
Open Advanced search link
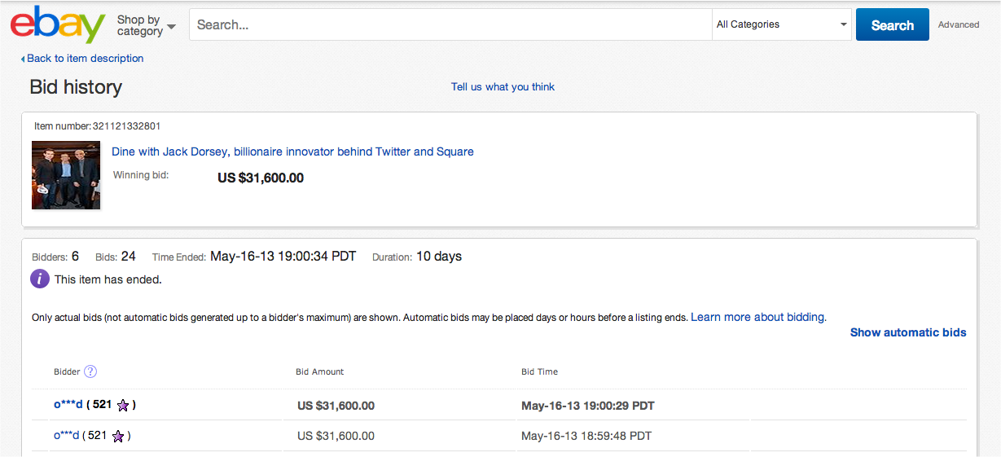tap(959, 24)
